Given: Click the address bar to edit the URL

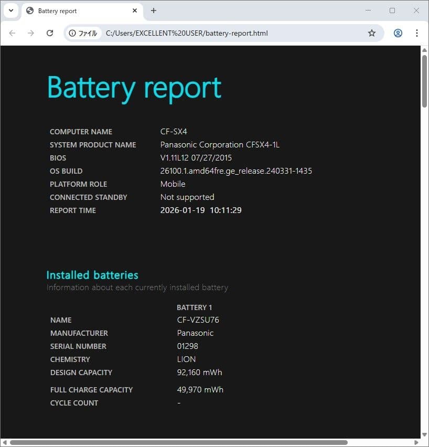Looking at the screenshot, I should click(210, 33).
